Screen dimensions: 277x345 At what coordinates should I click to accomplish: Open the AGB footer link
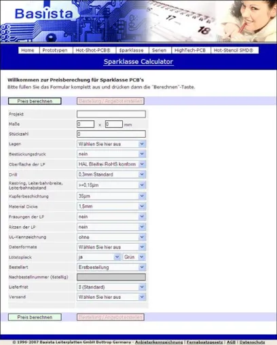pyautogui.click(x=231, y=342)
